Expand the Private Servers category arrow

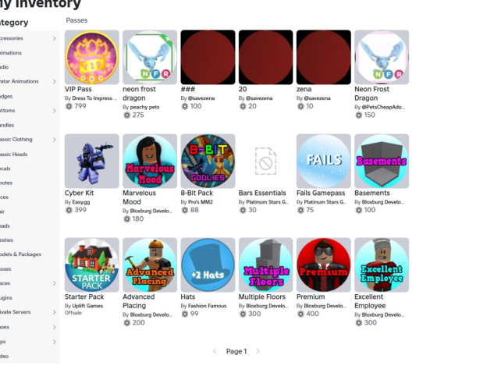54,312
